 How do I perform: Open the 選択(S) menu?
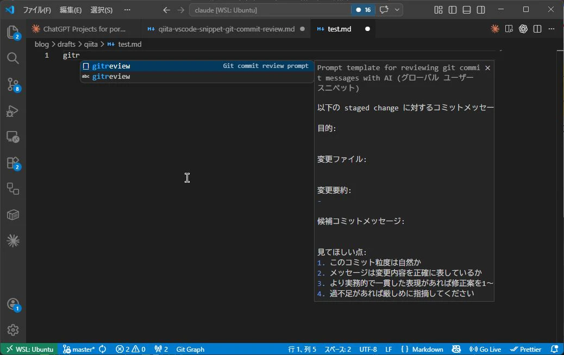point(102,10)
